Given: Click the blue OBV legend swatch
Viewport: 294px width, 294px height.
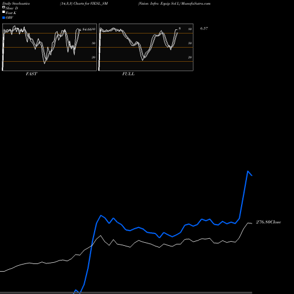Looking at the screenshot, I should pyautogui.click(x=4, y=18).
